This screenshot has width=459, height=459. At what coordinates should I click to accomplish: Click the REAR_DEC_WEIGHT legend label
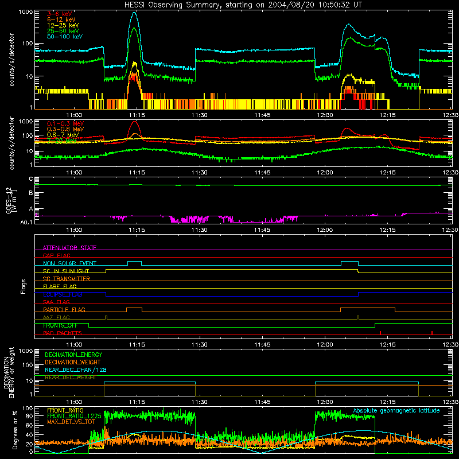(x=70, y=378)
